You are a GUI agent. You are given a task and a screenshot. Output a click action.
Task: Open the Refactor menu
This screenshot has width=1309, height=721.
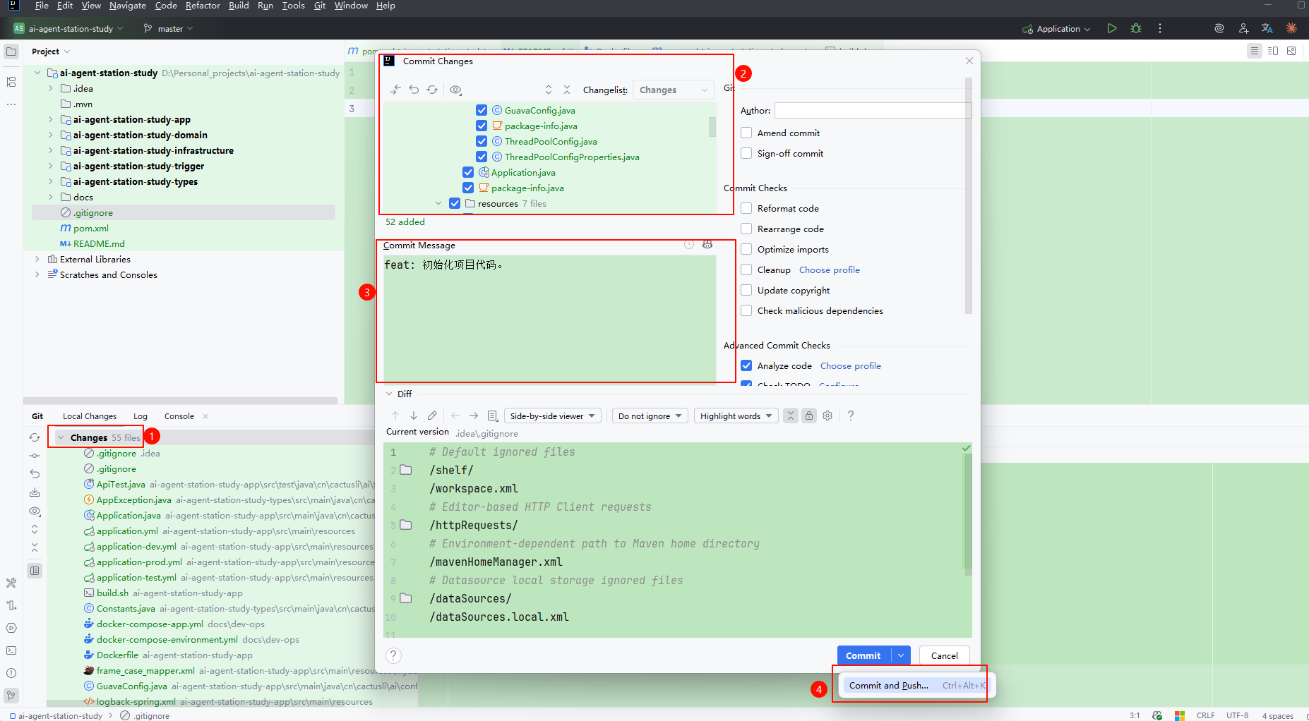(x=203, y=6)
